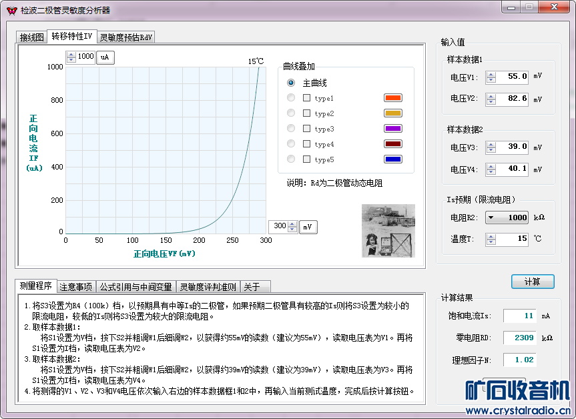Pick the dark red type4 color swatch
The width and height of the screenshot is (576, 419).
click(393, 143)
